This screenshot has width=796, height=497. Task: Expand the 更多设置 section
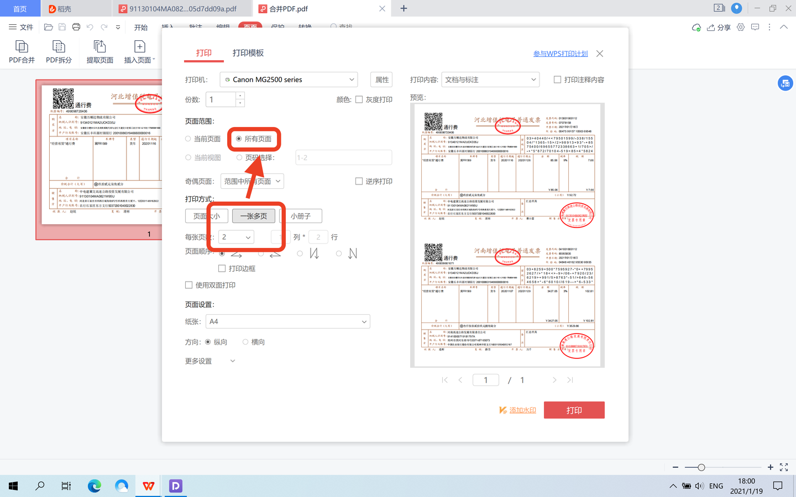(x=232, y=361)
